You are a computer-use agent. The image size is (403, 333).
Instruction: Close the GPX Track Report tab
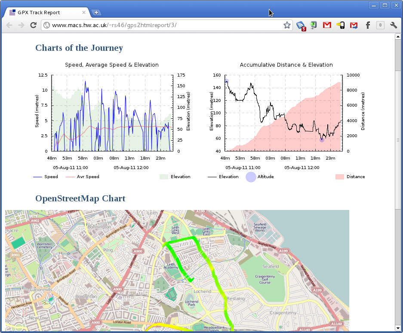pos(84,12)
